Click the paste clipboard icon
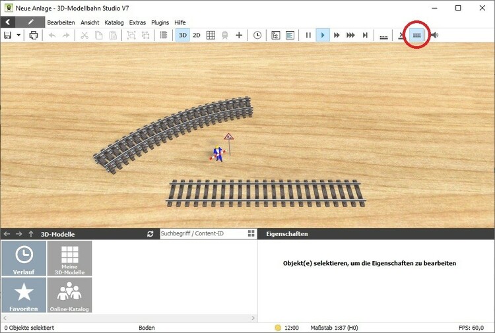Viewport: 495px width, 333px height. [113, 35]
